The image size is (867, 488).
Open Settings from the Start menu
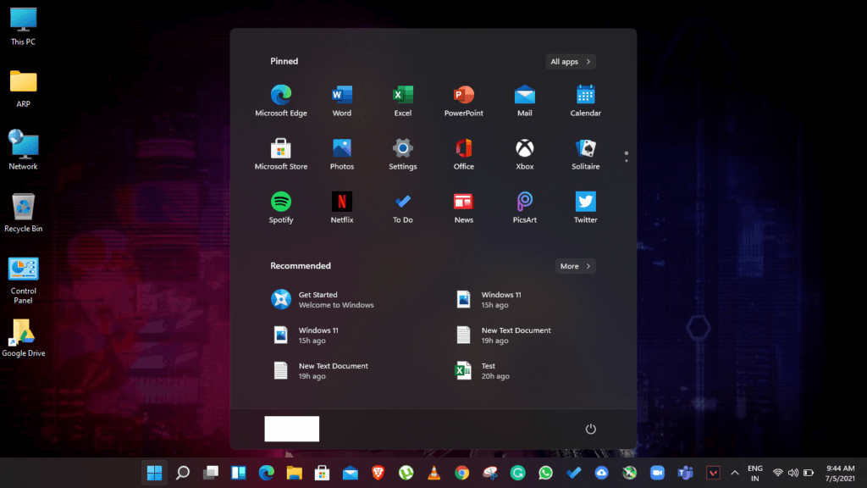402,154
